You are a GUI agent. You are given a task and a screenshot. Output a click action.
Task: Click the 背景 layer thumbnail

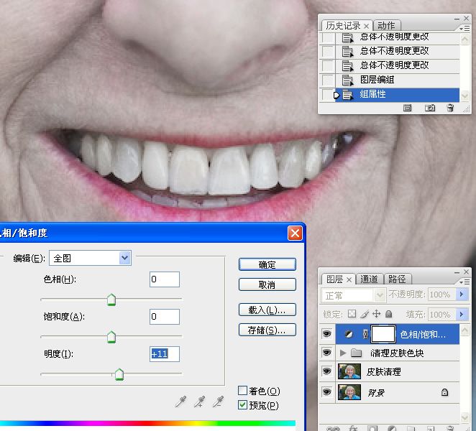[349, 392]
